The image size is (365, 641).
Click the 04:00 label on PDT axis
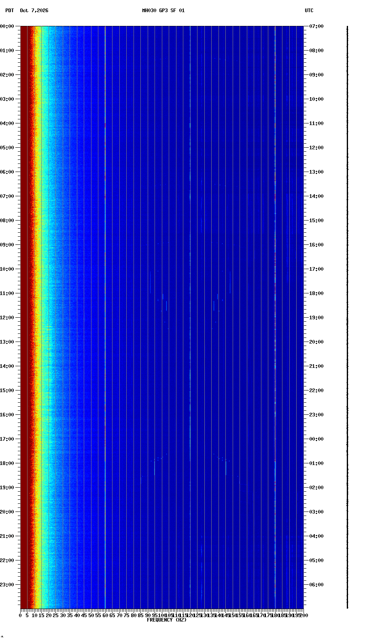point(7,123)
